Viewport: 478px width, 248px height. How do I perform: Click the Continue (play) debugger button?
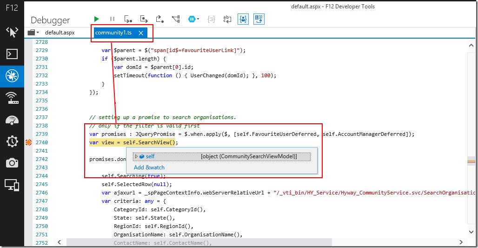(x=96, y=19)
